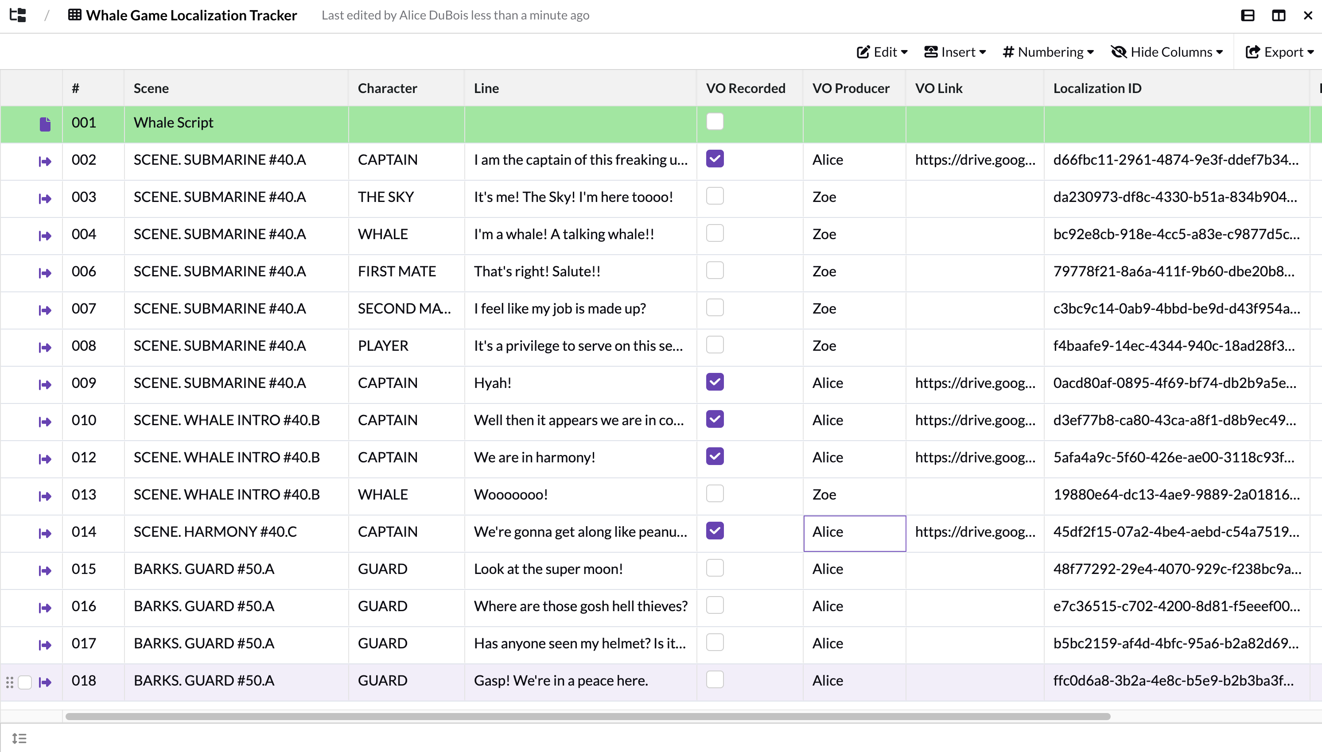Open VO link for row 012
Viewport: 1322px width, 752px height.
[975, 457]
